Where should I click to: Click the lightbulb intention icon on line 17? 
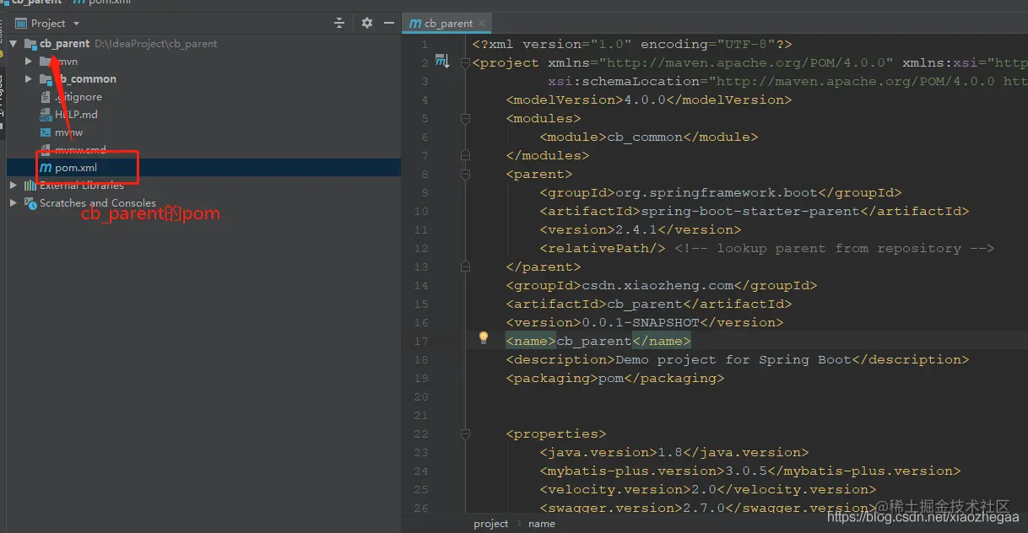484,337
